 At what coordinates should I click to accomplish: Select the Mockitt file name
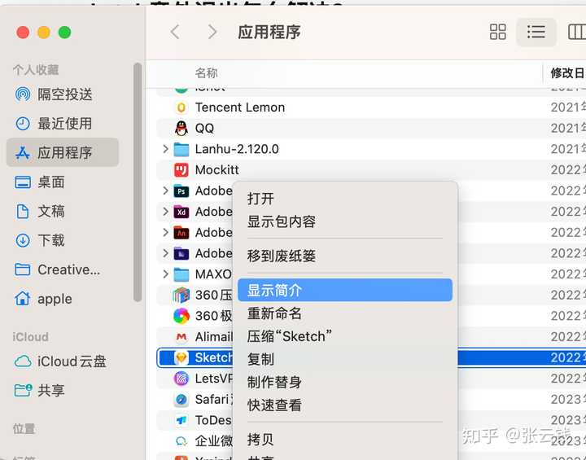[x=216, y=170]
